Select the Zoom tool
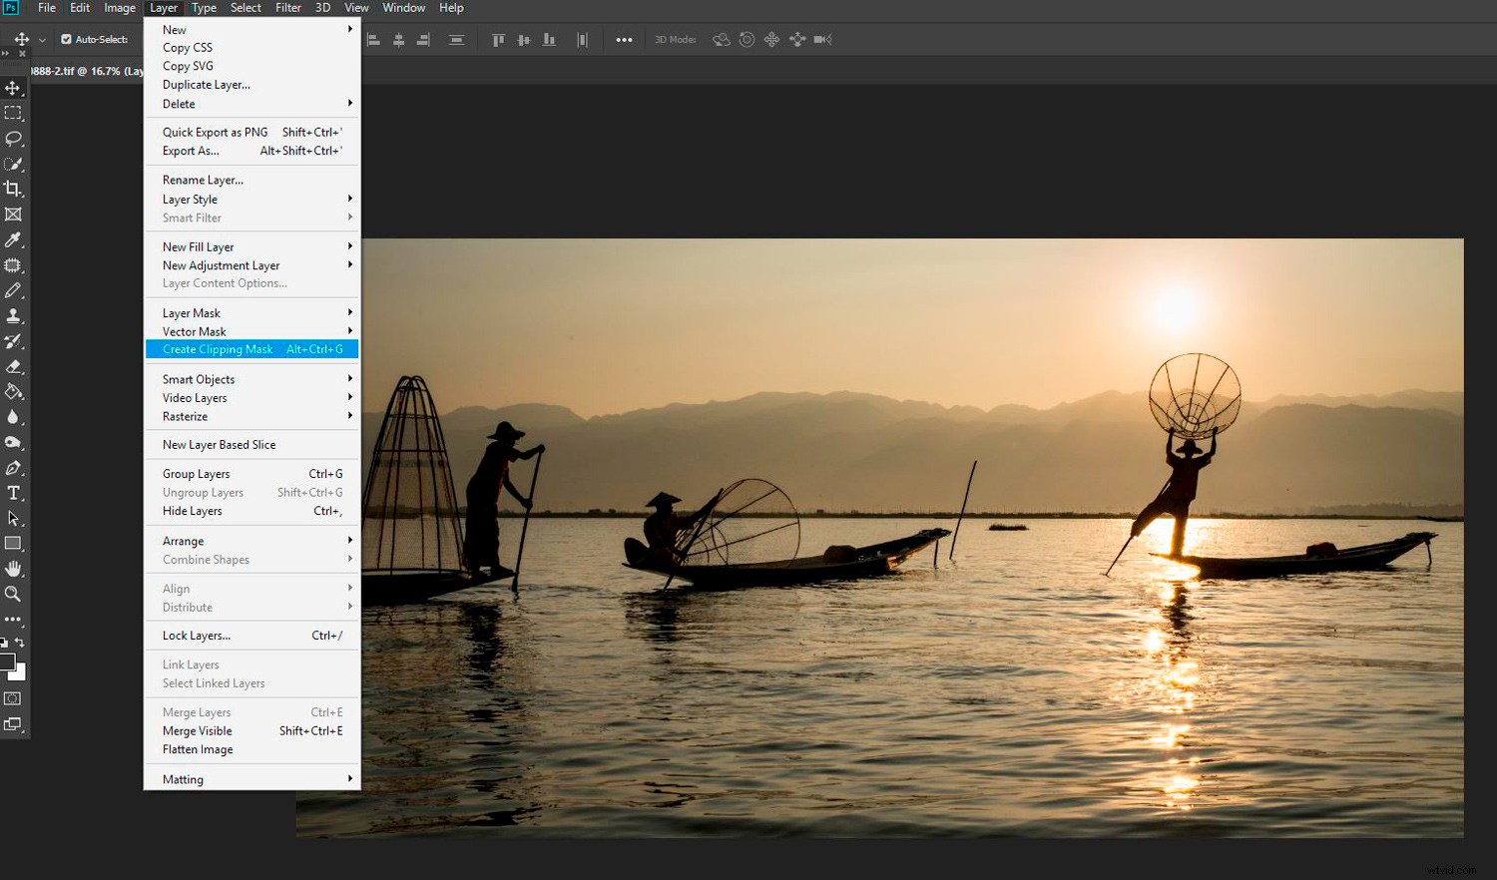The height and width of the screenshot is (880, 1497). 13,594
